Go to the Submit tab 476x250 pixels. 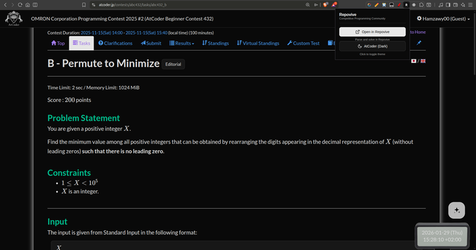pyautogui.click(x=151, y=43)
